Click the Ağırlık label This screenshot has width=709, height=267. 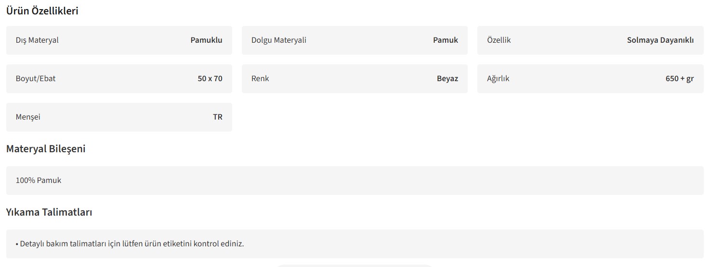coord(498,79)
